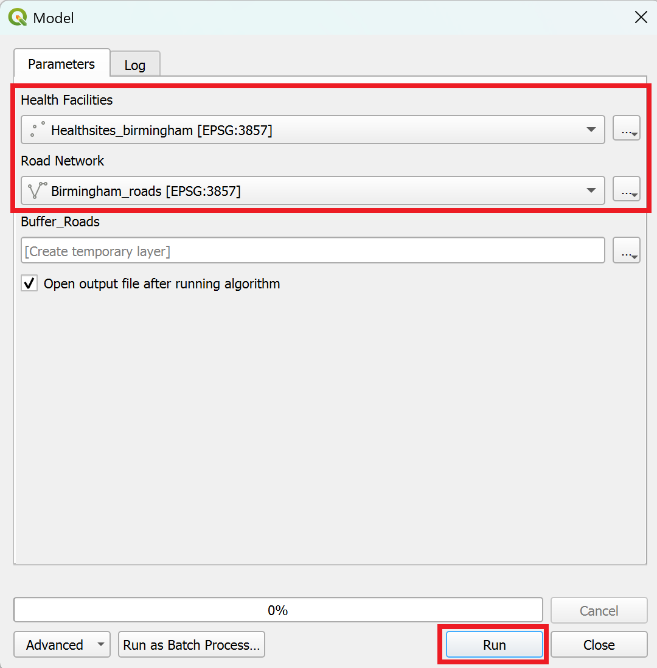Click the 0% progress bar
657x668 pixels.
pyautogui.click(x=278, y=610)
